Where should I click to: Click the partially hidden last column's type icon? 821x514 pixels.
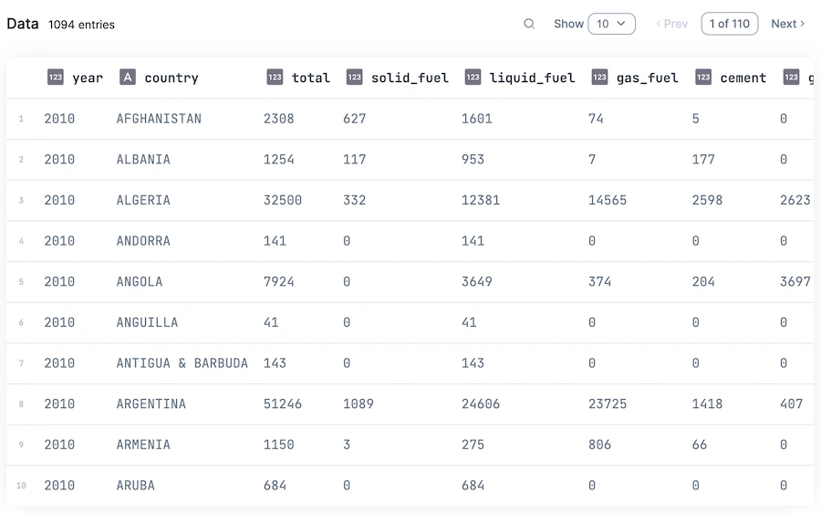click(x=791, y=77)
